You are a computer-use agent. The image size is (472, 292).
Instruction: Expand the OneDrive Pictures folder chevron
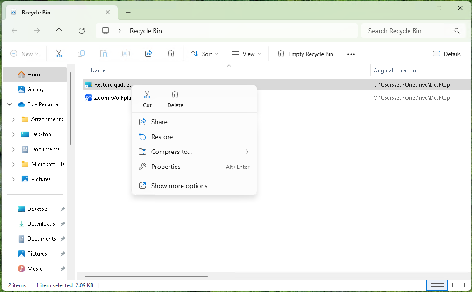point(13,179)
